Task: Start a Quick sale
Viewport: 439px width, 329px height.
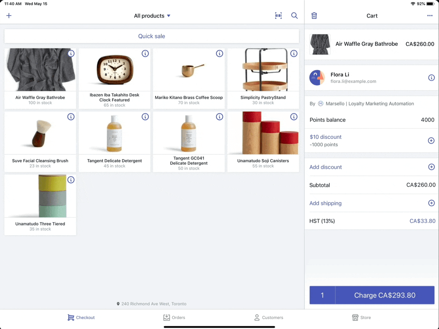Action: [151, 36]
